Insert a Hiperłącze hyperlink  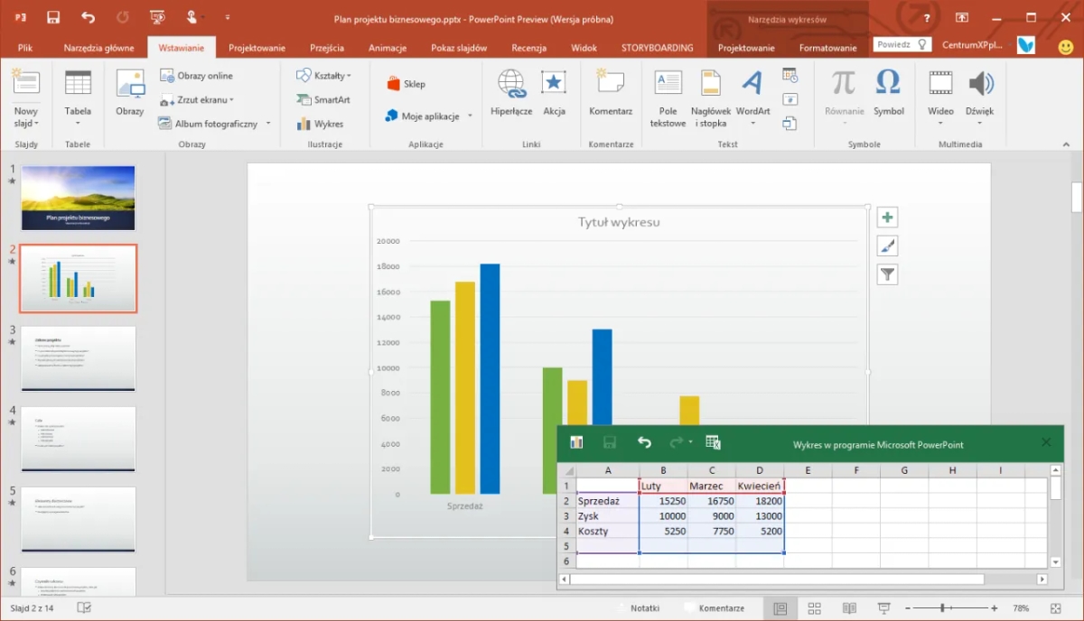point(511,95)
